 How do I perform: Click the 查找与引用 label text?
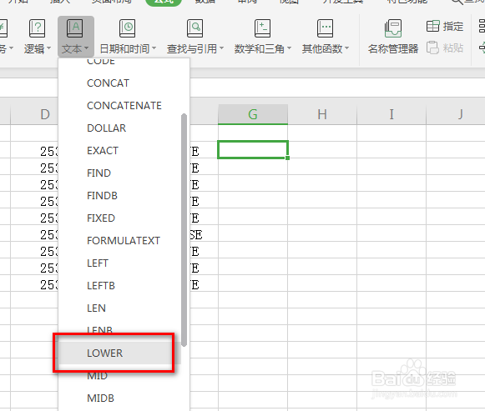point(192,48)
